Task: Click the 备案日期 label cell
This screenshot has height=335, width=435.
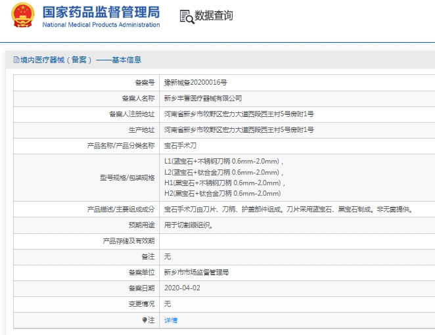Action: (86, 288)
